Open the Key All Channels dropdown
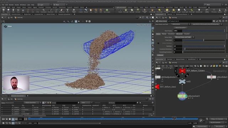Viewport: 228px width, 128px height. coord(218,122)
